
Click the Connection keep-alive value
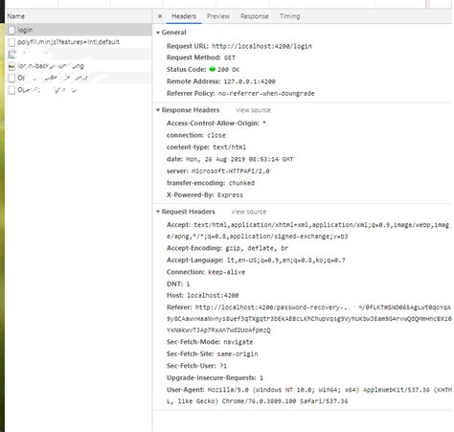click(x=227, y=272)
